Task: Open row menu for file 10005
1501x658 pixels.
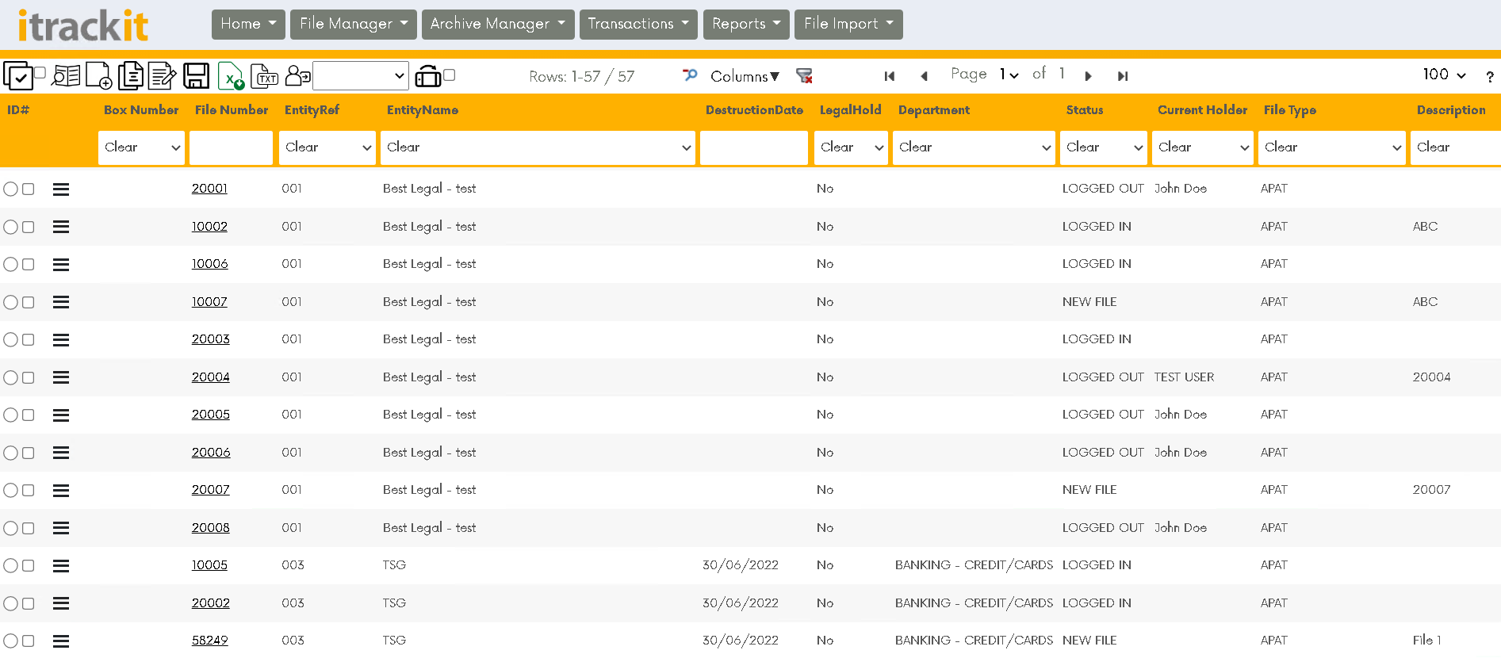Action: (x=61, y=566)
